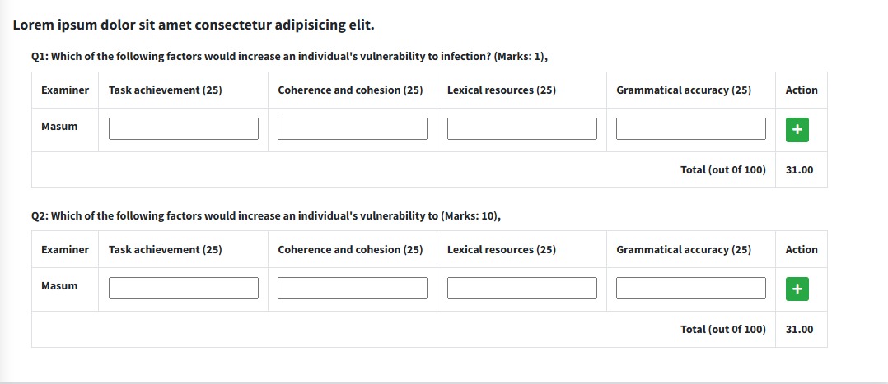Click the green plus button for Q1
This screenshot has height=384, width=888.
click(x=797, y=129)
